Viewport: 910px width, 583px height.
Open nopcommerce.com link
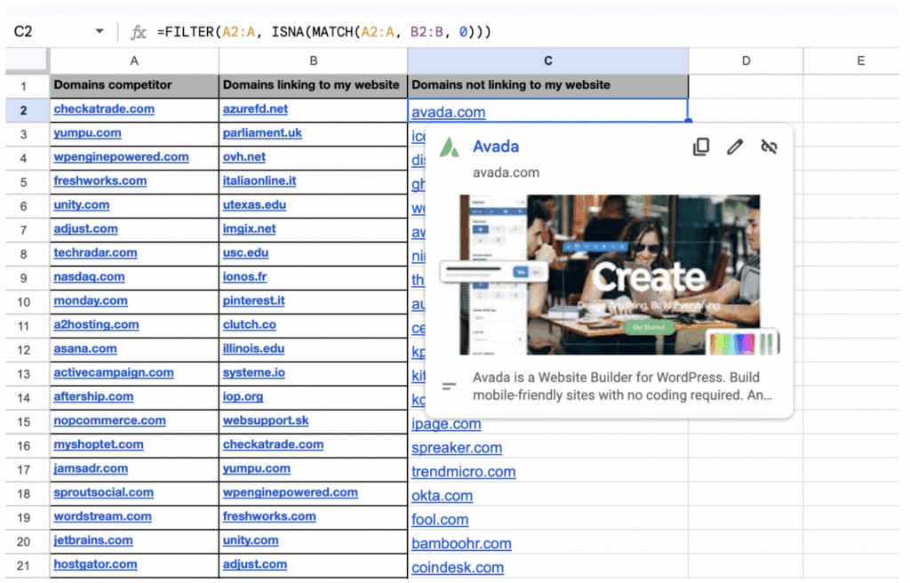tap(109, 420)
